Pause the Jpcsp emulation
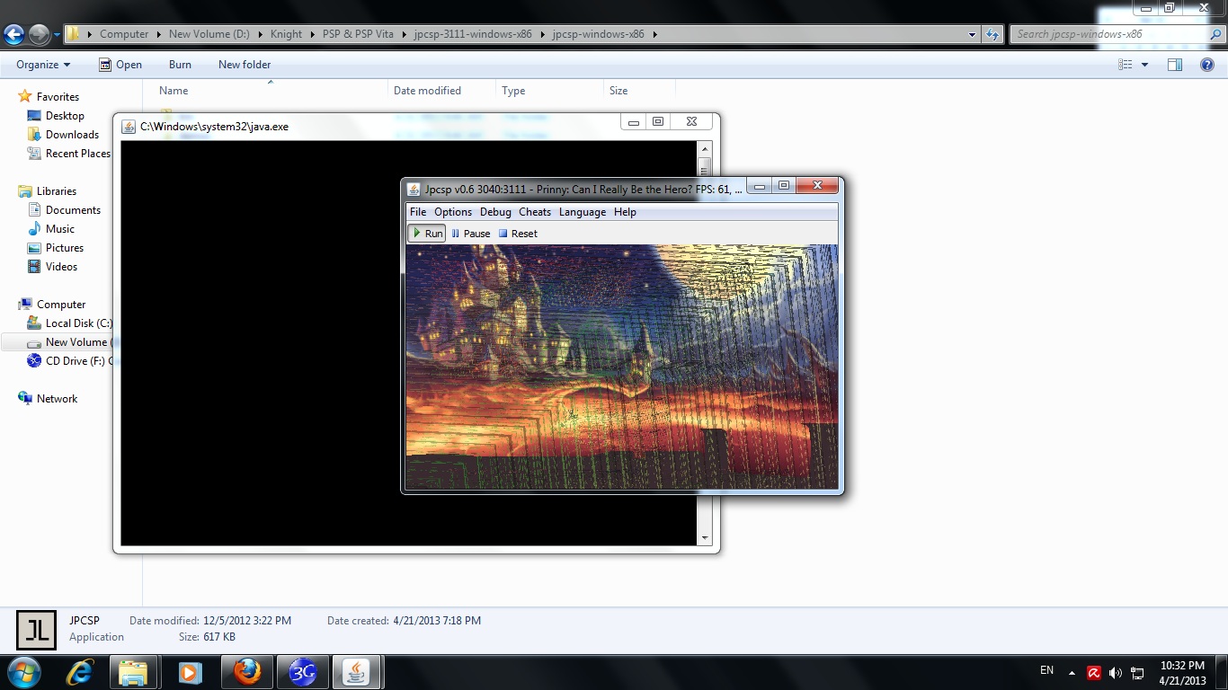This screenshot has width=1228, height=690. (x=470, y=234)
